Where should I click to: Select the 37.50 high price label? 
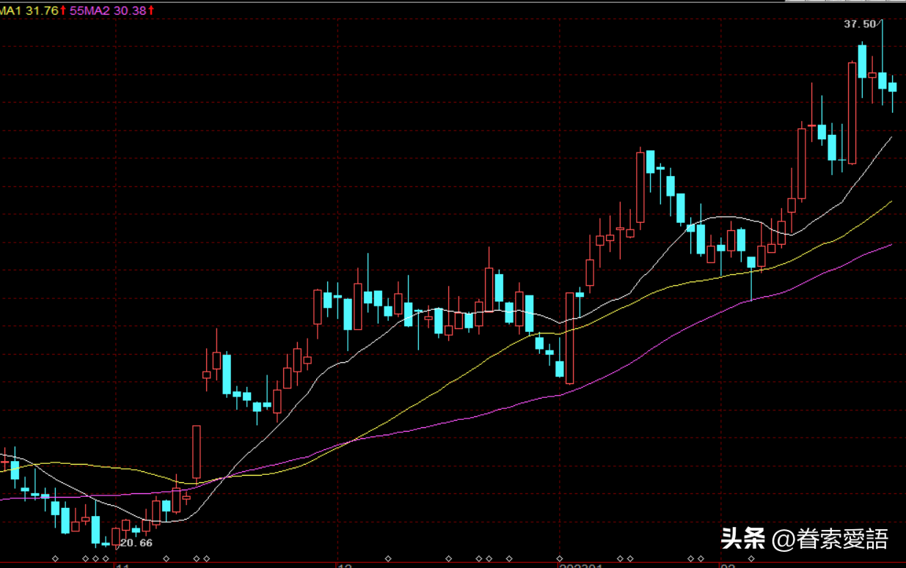pos(860,24)
